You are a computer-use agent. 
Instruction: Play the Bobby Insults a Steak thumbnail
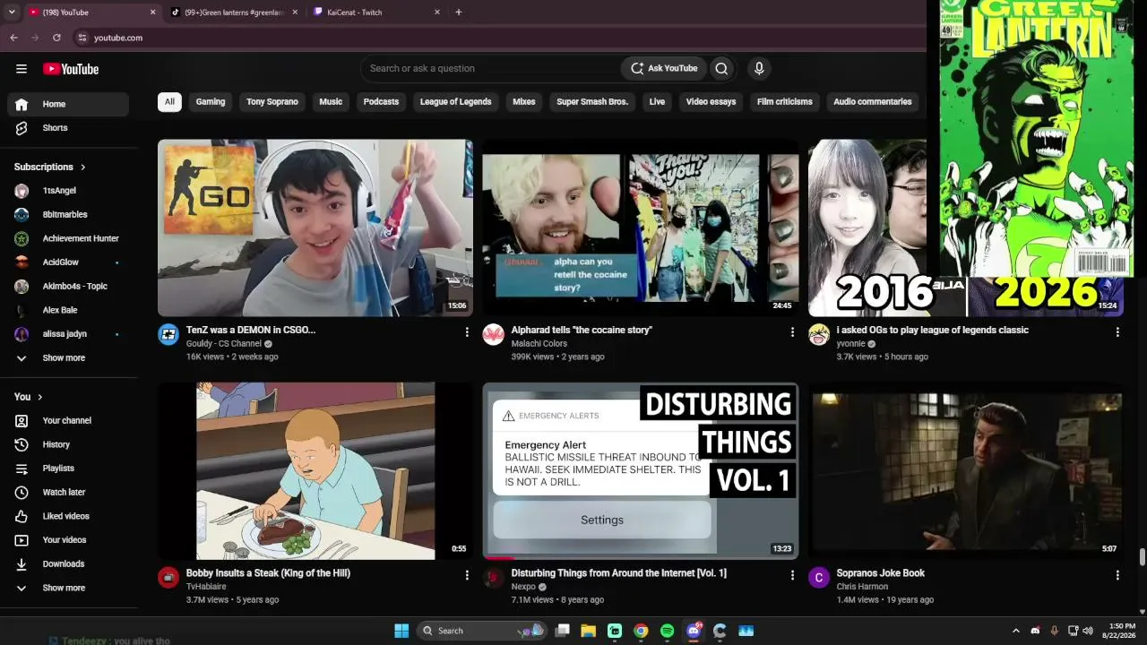click(315, 471)
